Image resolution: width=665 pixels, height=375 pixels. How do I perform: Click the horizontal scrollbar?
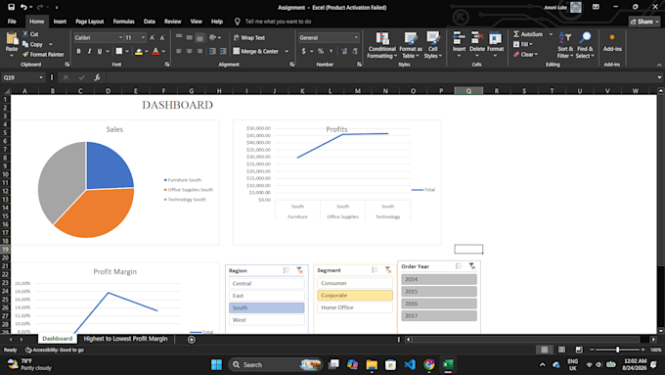pos(526,340)
